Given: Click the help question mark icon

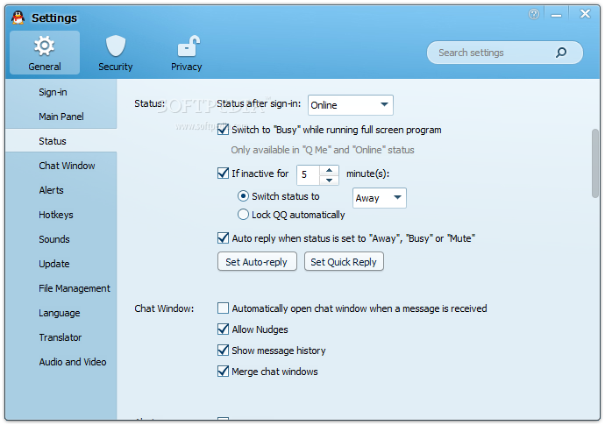Looking at the screenshot, I should pos(534,14).
